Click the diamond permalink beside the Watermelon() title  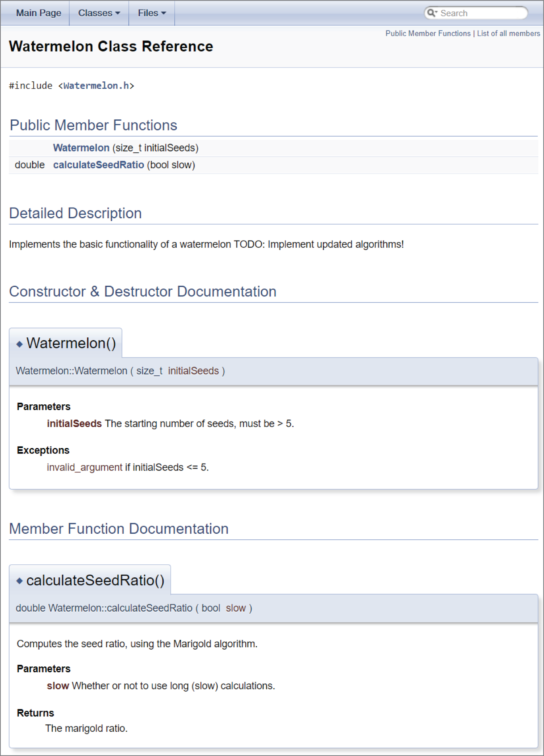pyautogui.click(x=19, y=344)
